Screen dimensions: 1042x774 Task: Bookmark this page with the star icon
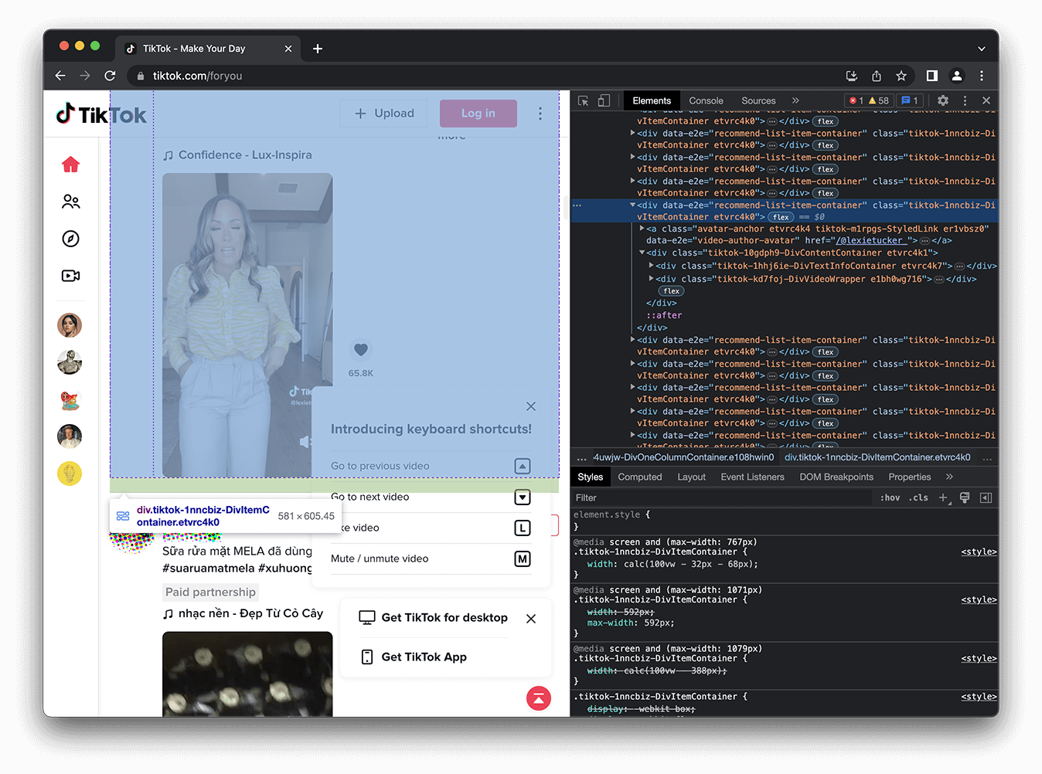[x=901, y=76]
